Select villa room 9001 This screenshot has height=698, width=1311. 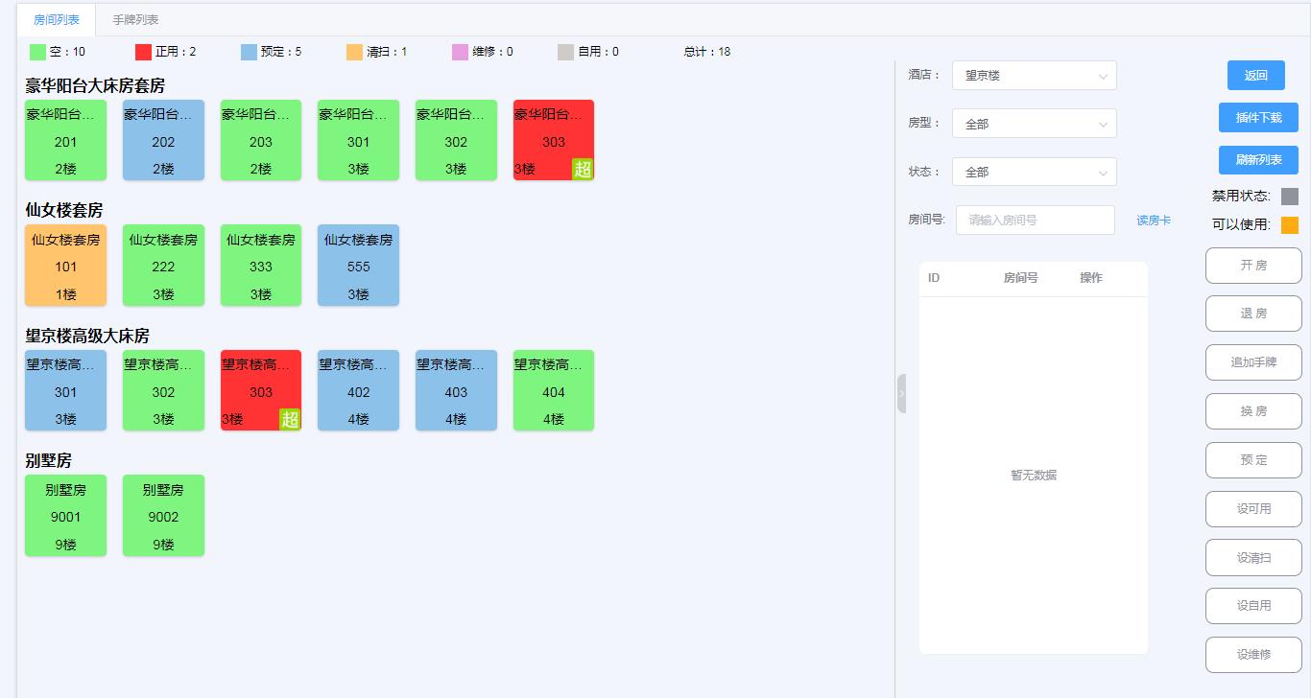(x=65, y=515)
